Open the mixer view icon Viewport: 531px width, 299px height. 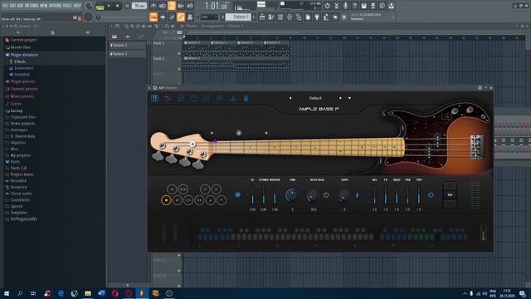pos(290,17)
